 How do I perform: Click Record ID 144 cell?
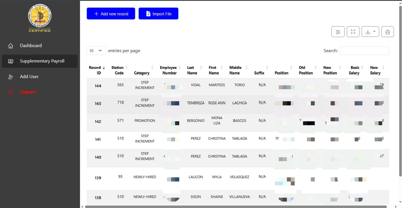(x=98, y=86)
